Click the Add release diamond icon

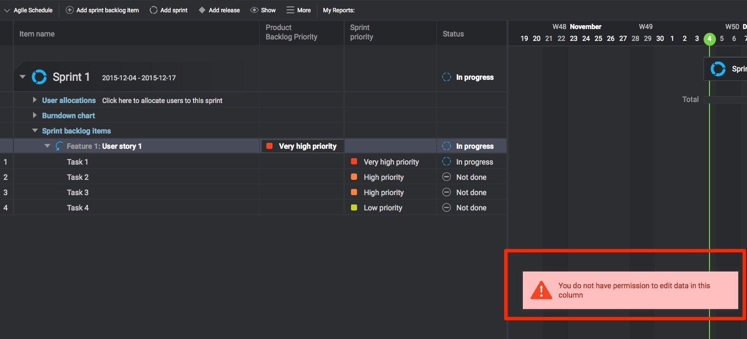[201, 10]
